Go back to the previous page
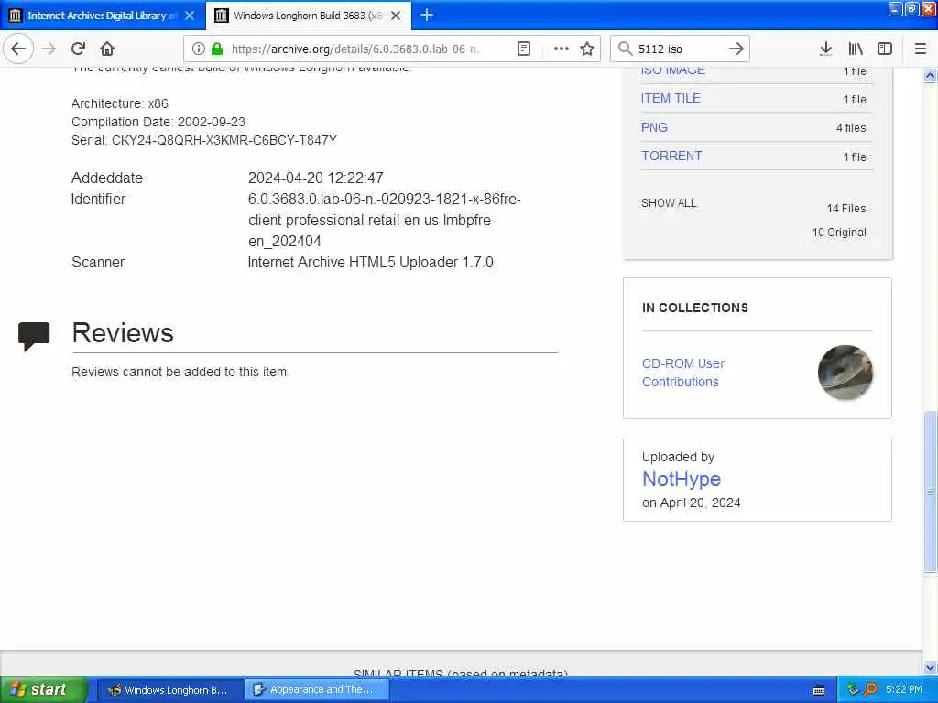The image size is (938, 703). (x=18, y=49)
